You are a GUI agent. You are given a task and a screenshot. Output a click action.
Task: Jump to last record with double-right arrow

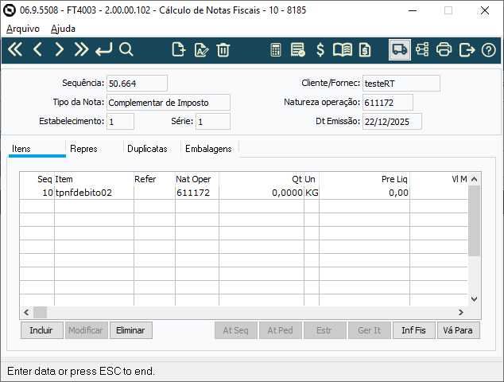click(x=81, y=50)
